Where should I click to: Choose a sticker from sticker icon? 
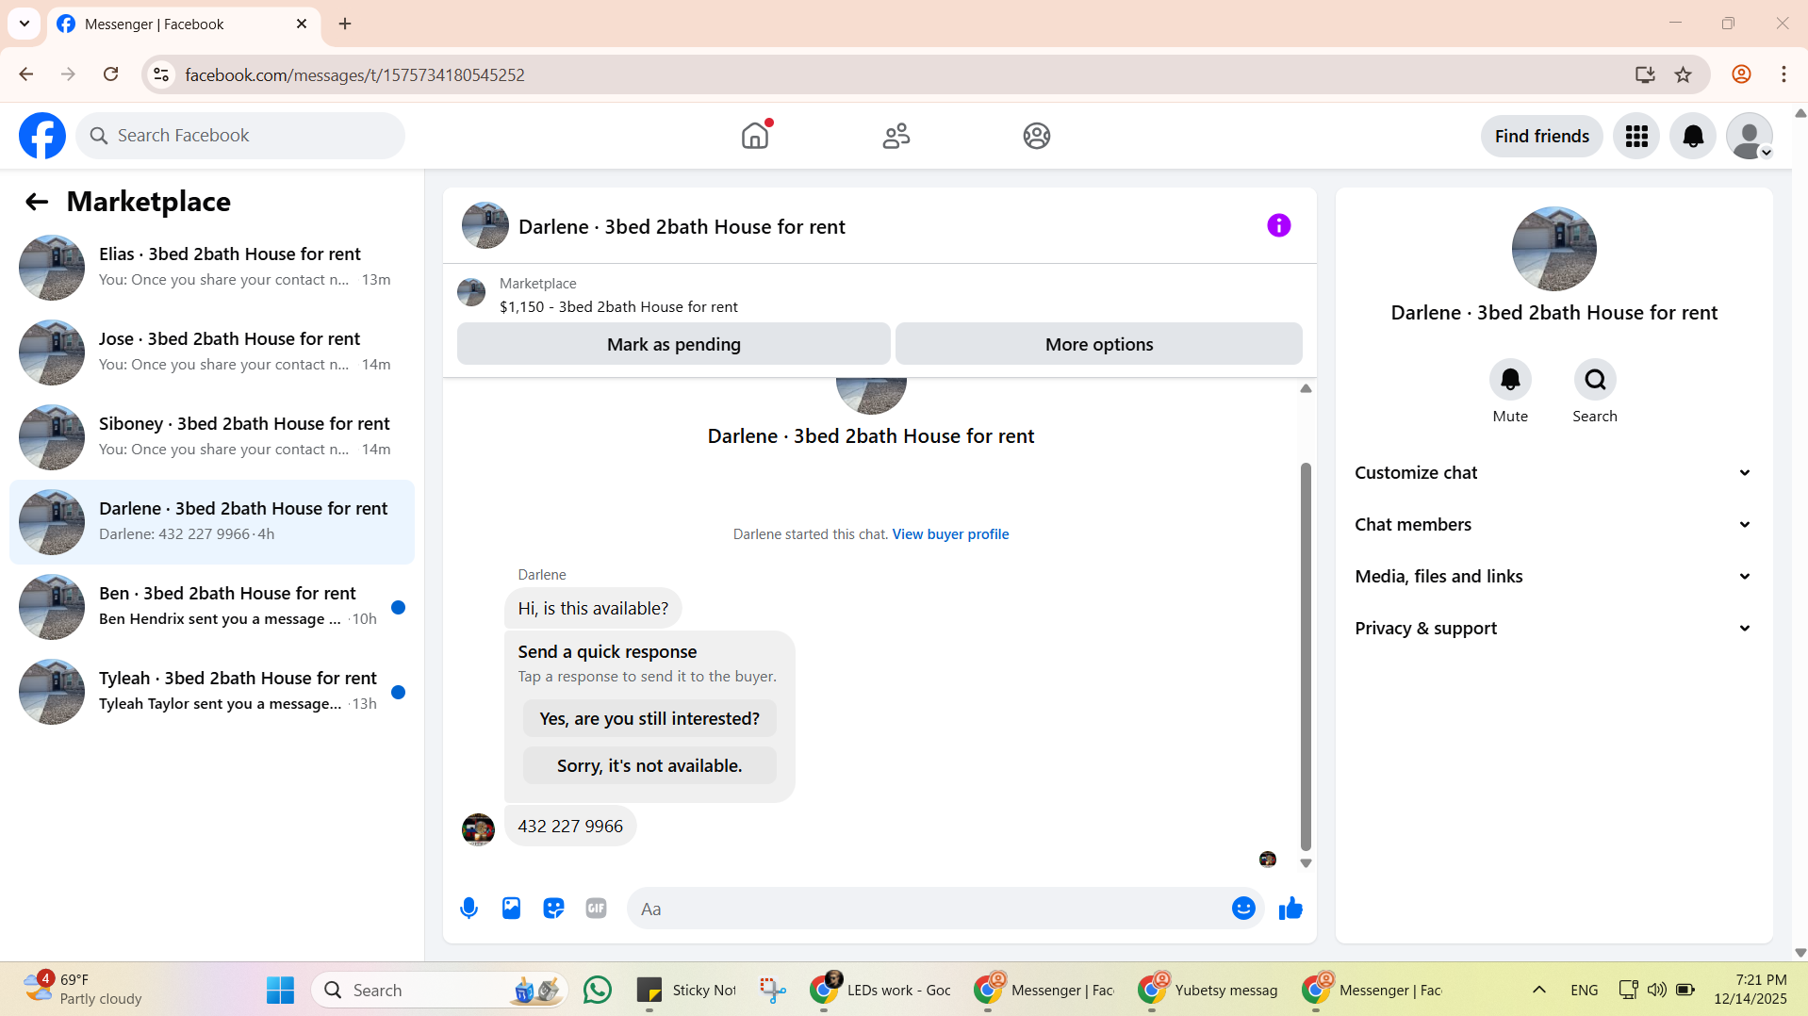point(553,909)
